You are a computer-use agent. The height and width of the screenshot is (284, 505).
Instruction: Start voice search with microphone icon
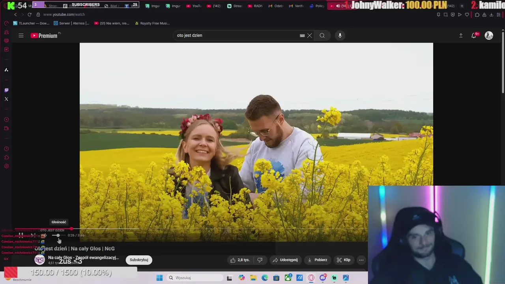(x=340, y=35)
